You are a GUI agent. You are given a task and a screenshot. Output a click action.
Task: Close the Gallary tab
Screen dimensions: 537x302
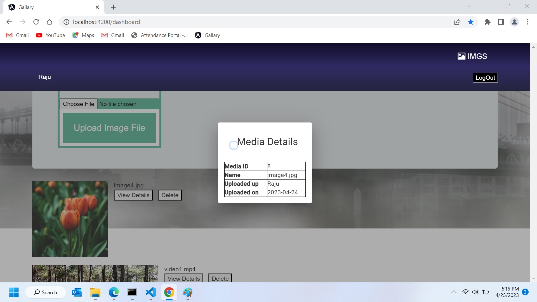(97, 7)
